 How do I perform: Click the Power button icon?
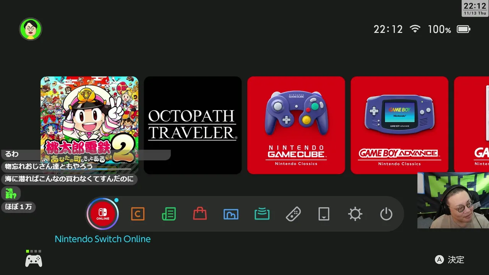(x=386, y=214)
